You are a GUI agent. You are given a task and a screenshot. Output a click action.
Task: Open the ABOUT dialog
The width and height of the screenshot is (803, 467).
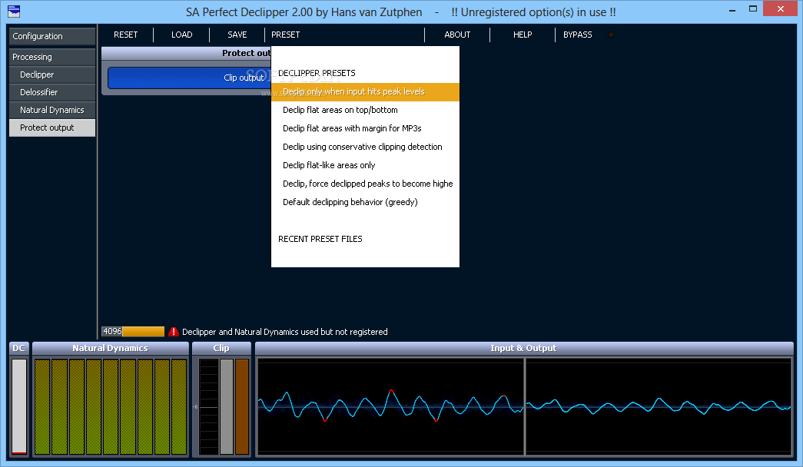pos(457,35)
